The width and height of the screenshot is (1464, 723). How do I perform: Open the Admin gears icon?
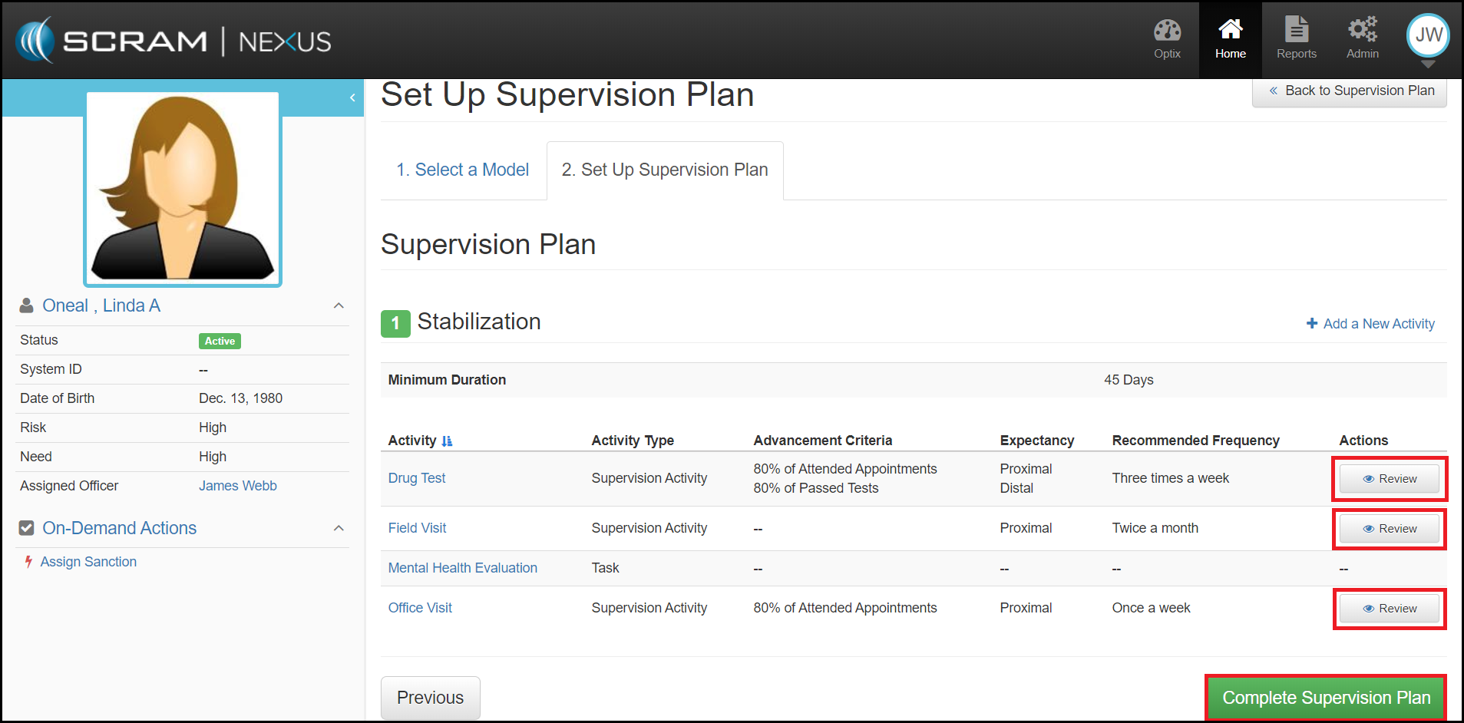coord(1362,31)
